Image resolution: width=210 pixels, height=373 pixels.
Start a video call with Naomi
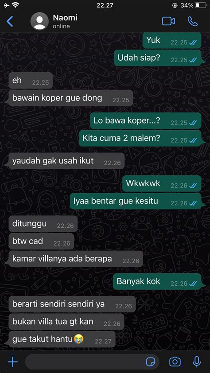168,21
